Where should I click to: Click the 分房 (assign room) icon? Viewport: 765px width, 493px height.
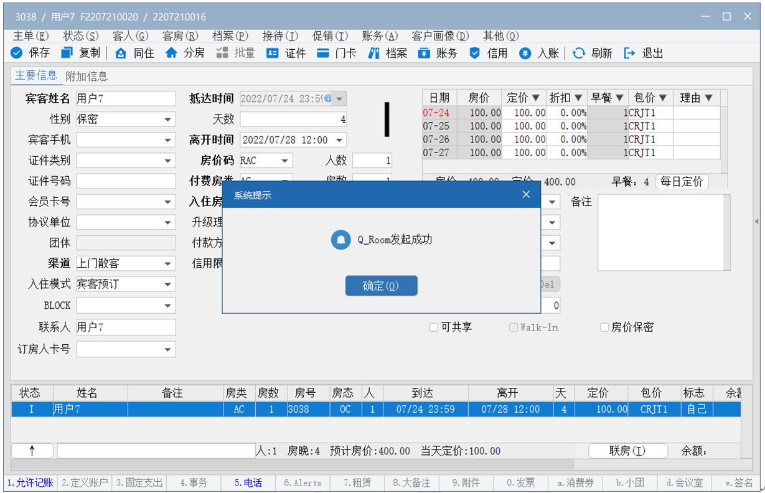click(171, 54)
